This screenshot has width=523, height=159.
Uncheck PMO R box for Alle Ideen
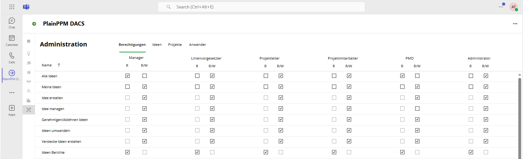click(402, 76)
